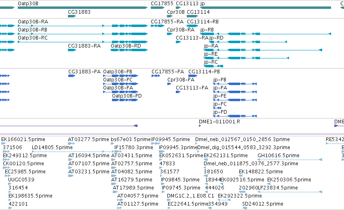This screenshot has width=344, height=210.
Task: Select the UUGC0539 feature
Action: click(x=10, y=184)
